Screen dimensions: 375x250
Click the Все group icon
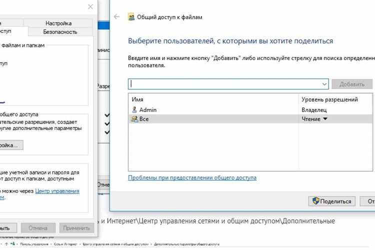pyautogui.click(x=134, y=119)
